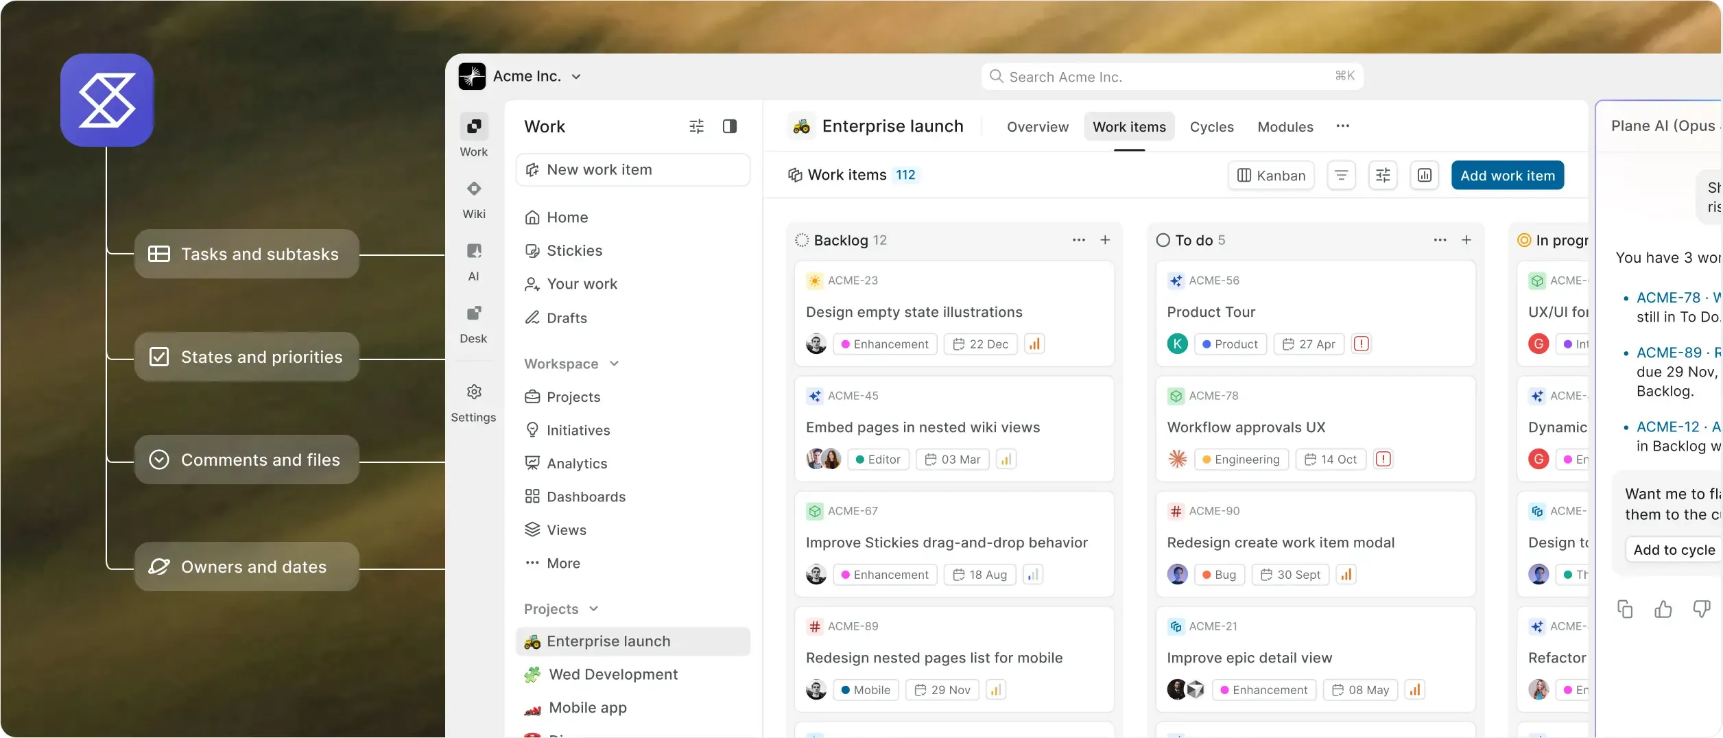This screenshot has height=738, width=1723.
Task: Click the Engineering label on ACME-78
Action: pyautogui.click(x=1240, y=460)
